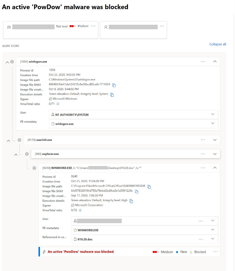
Task: Copy the WINWORD.EXE SHA1 hash
Action: point(137,191)
